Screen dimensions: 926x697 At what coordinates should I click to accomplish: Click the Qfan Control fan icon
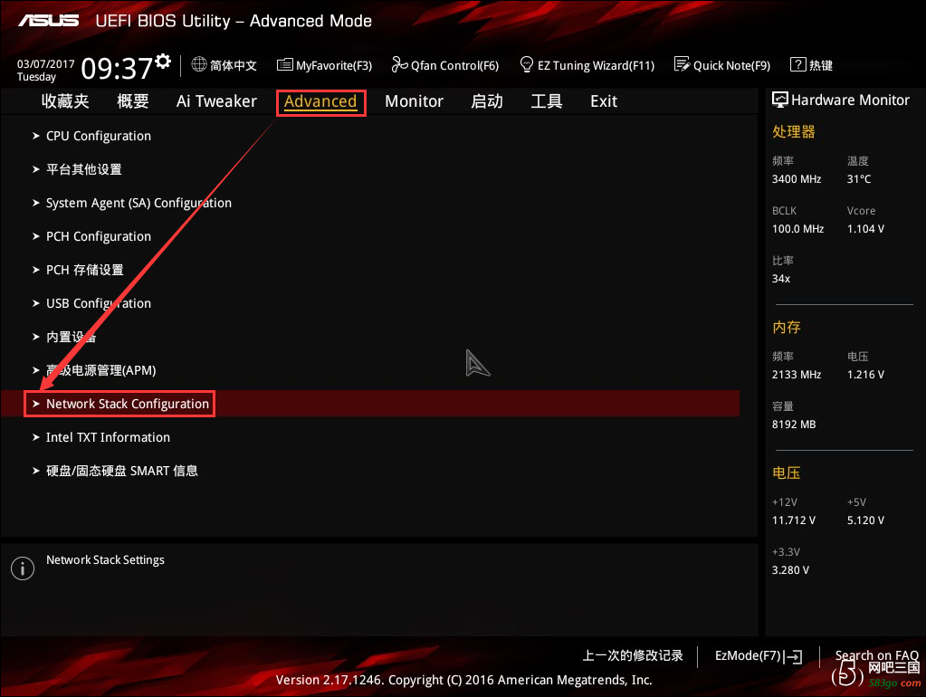400,64
